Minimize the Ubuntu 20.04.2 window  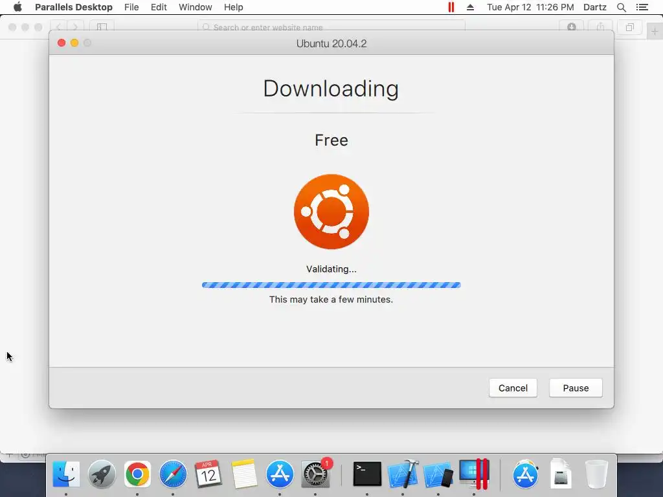point(74,43)
